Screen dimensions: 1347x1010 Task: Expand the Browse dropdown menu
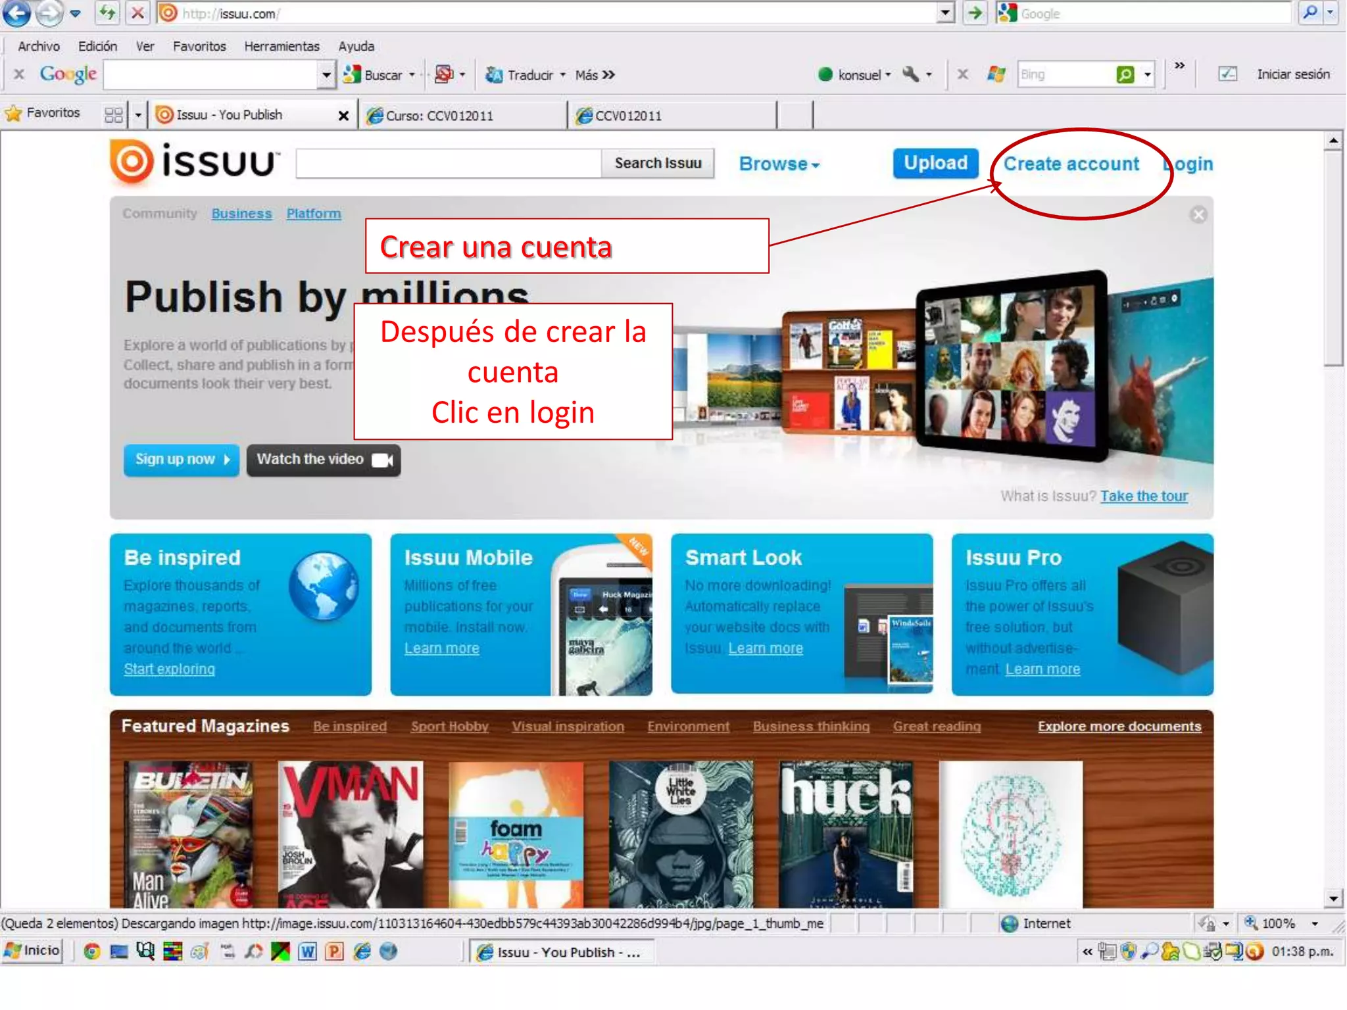(x=779, y=164)
